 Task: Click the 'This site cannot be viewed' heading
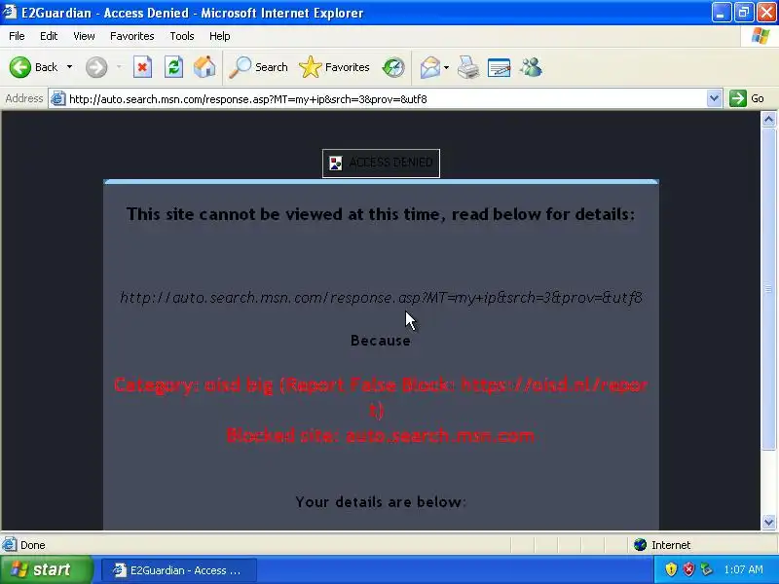pos(381,214)
